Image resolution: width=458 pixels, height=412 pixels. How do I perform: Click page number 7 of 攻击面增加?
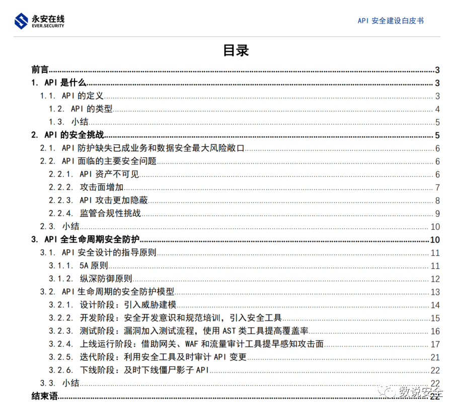[437, 187]
